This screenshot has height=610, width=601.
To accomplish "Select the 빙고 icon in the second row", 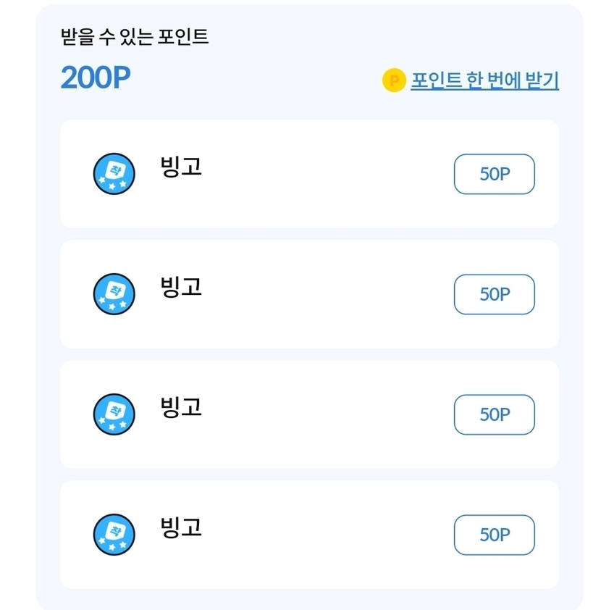I will [114, 294].
